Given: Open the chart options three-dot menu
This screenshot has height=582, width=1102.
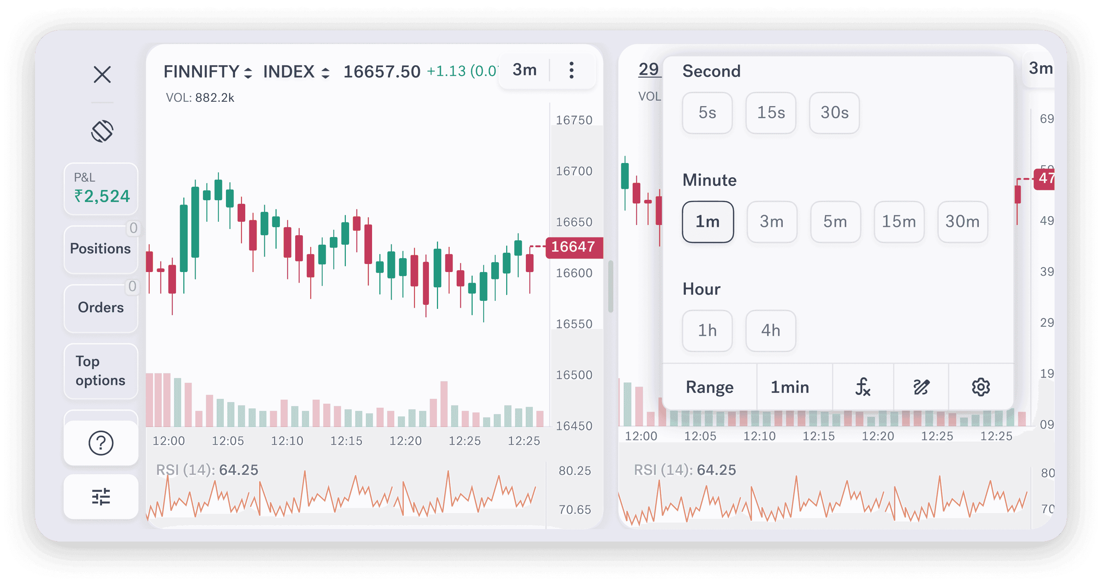Looking at the screenshot, I should pos(571,71).
